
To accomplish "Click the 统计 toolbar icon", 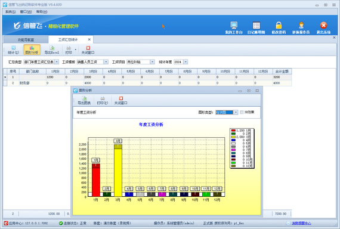I will [14, 49].
